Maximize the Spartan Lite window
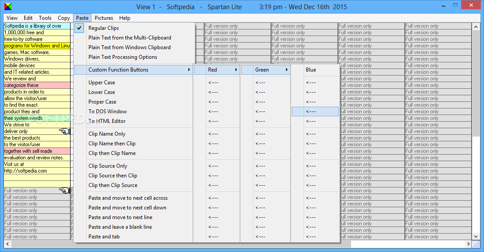This screenshot has width=484, height=252. point(455,5)
